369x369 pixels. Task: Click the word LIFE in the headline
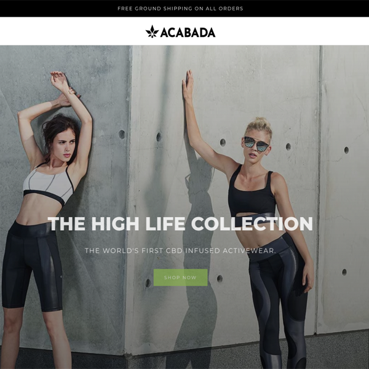point(165,223)
